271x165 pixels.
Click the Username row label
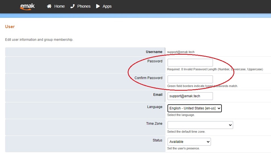click(154, 52)
